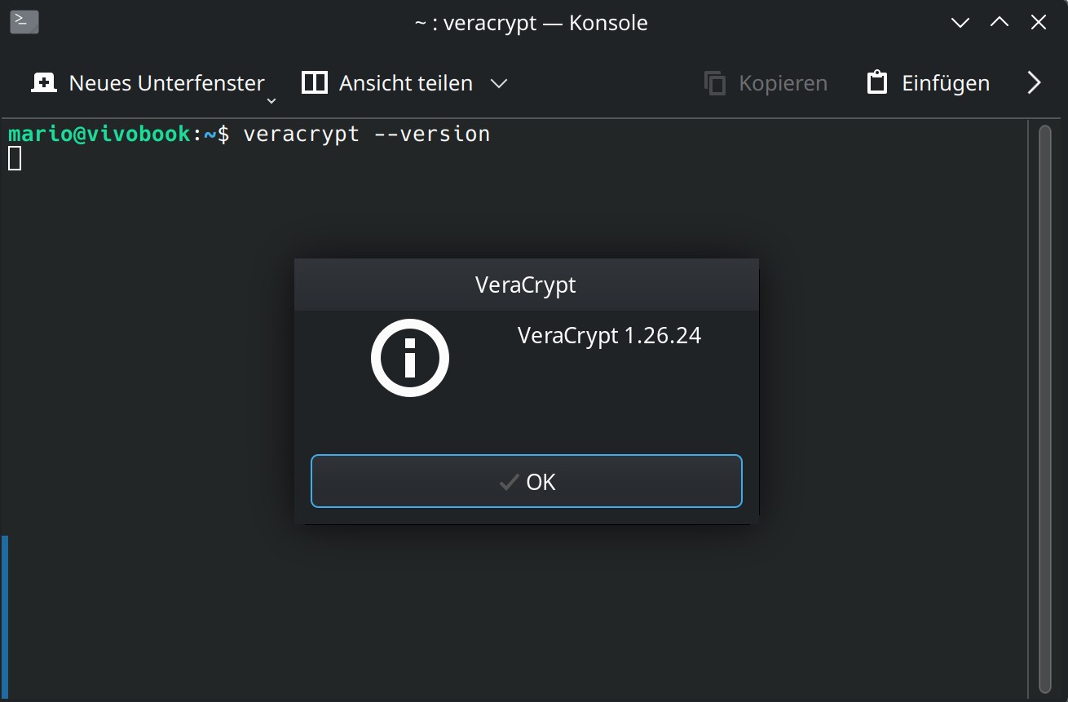
Task: Click the checkmark icon on the OK button
Action: coord(509,482)
